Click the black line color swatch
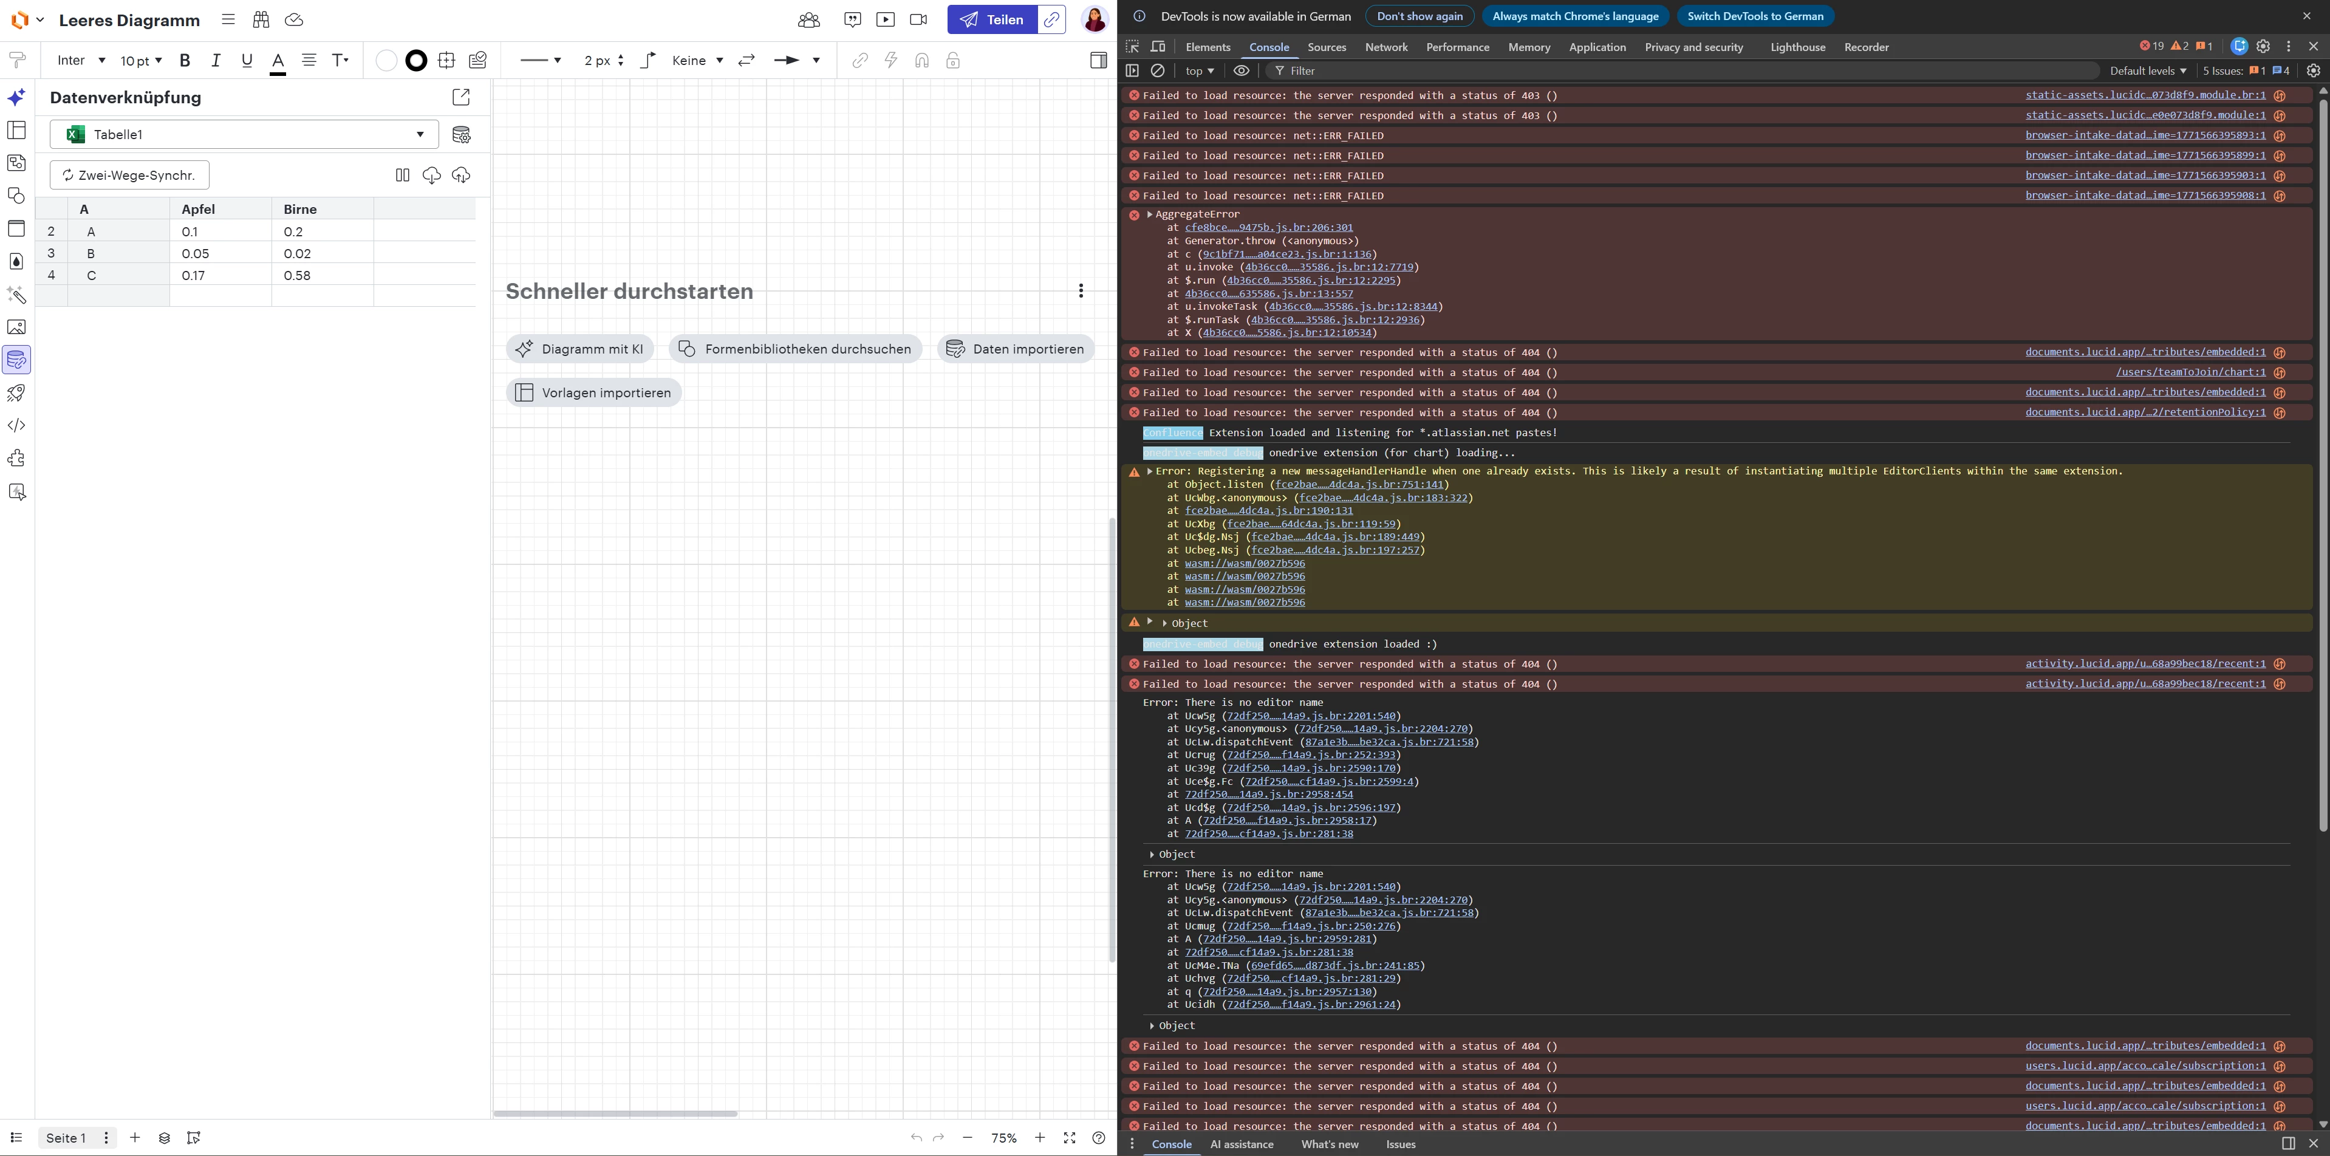This screenshot has height=1156, width=2330. pyautogui.click(x=416, y=61)
